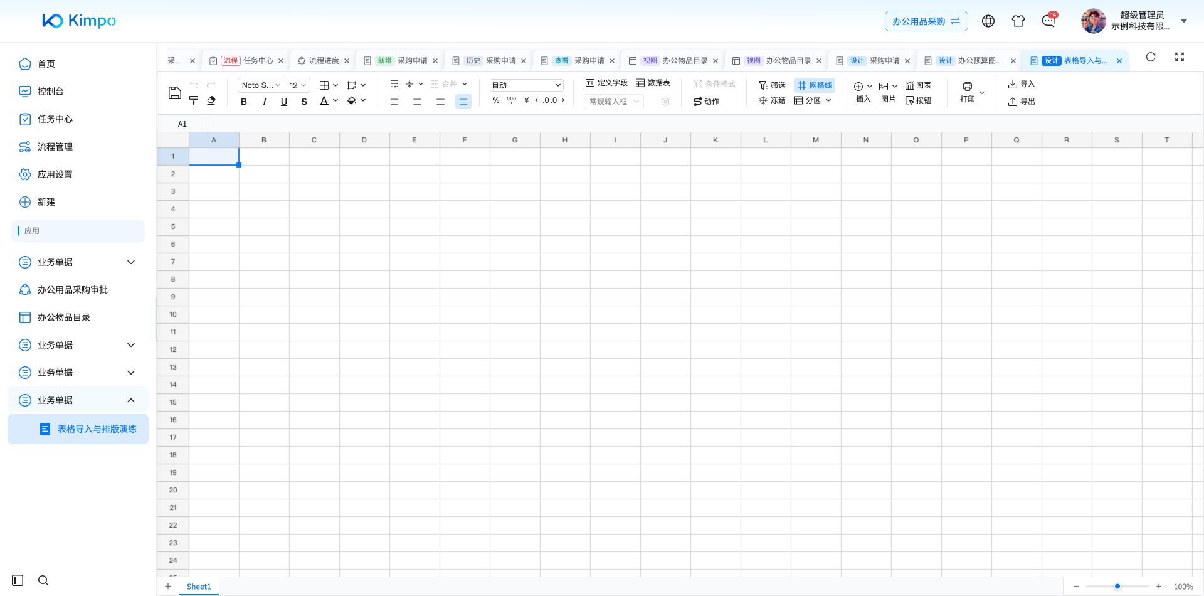Click the 办公用品采购 switch button

(926, 21)
